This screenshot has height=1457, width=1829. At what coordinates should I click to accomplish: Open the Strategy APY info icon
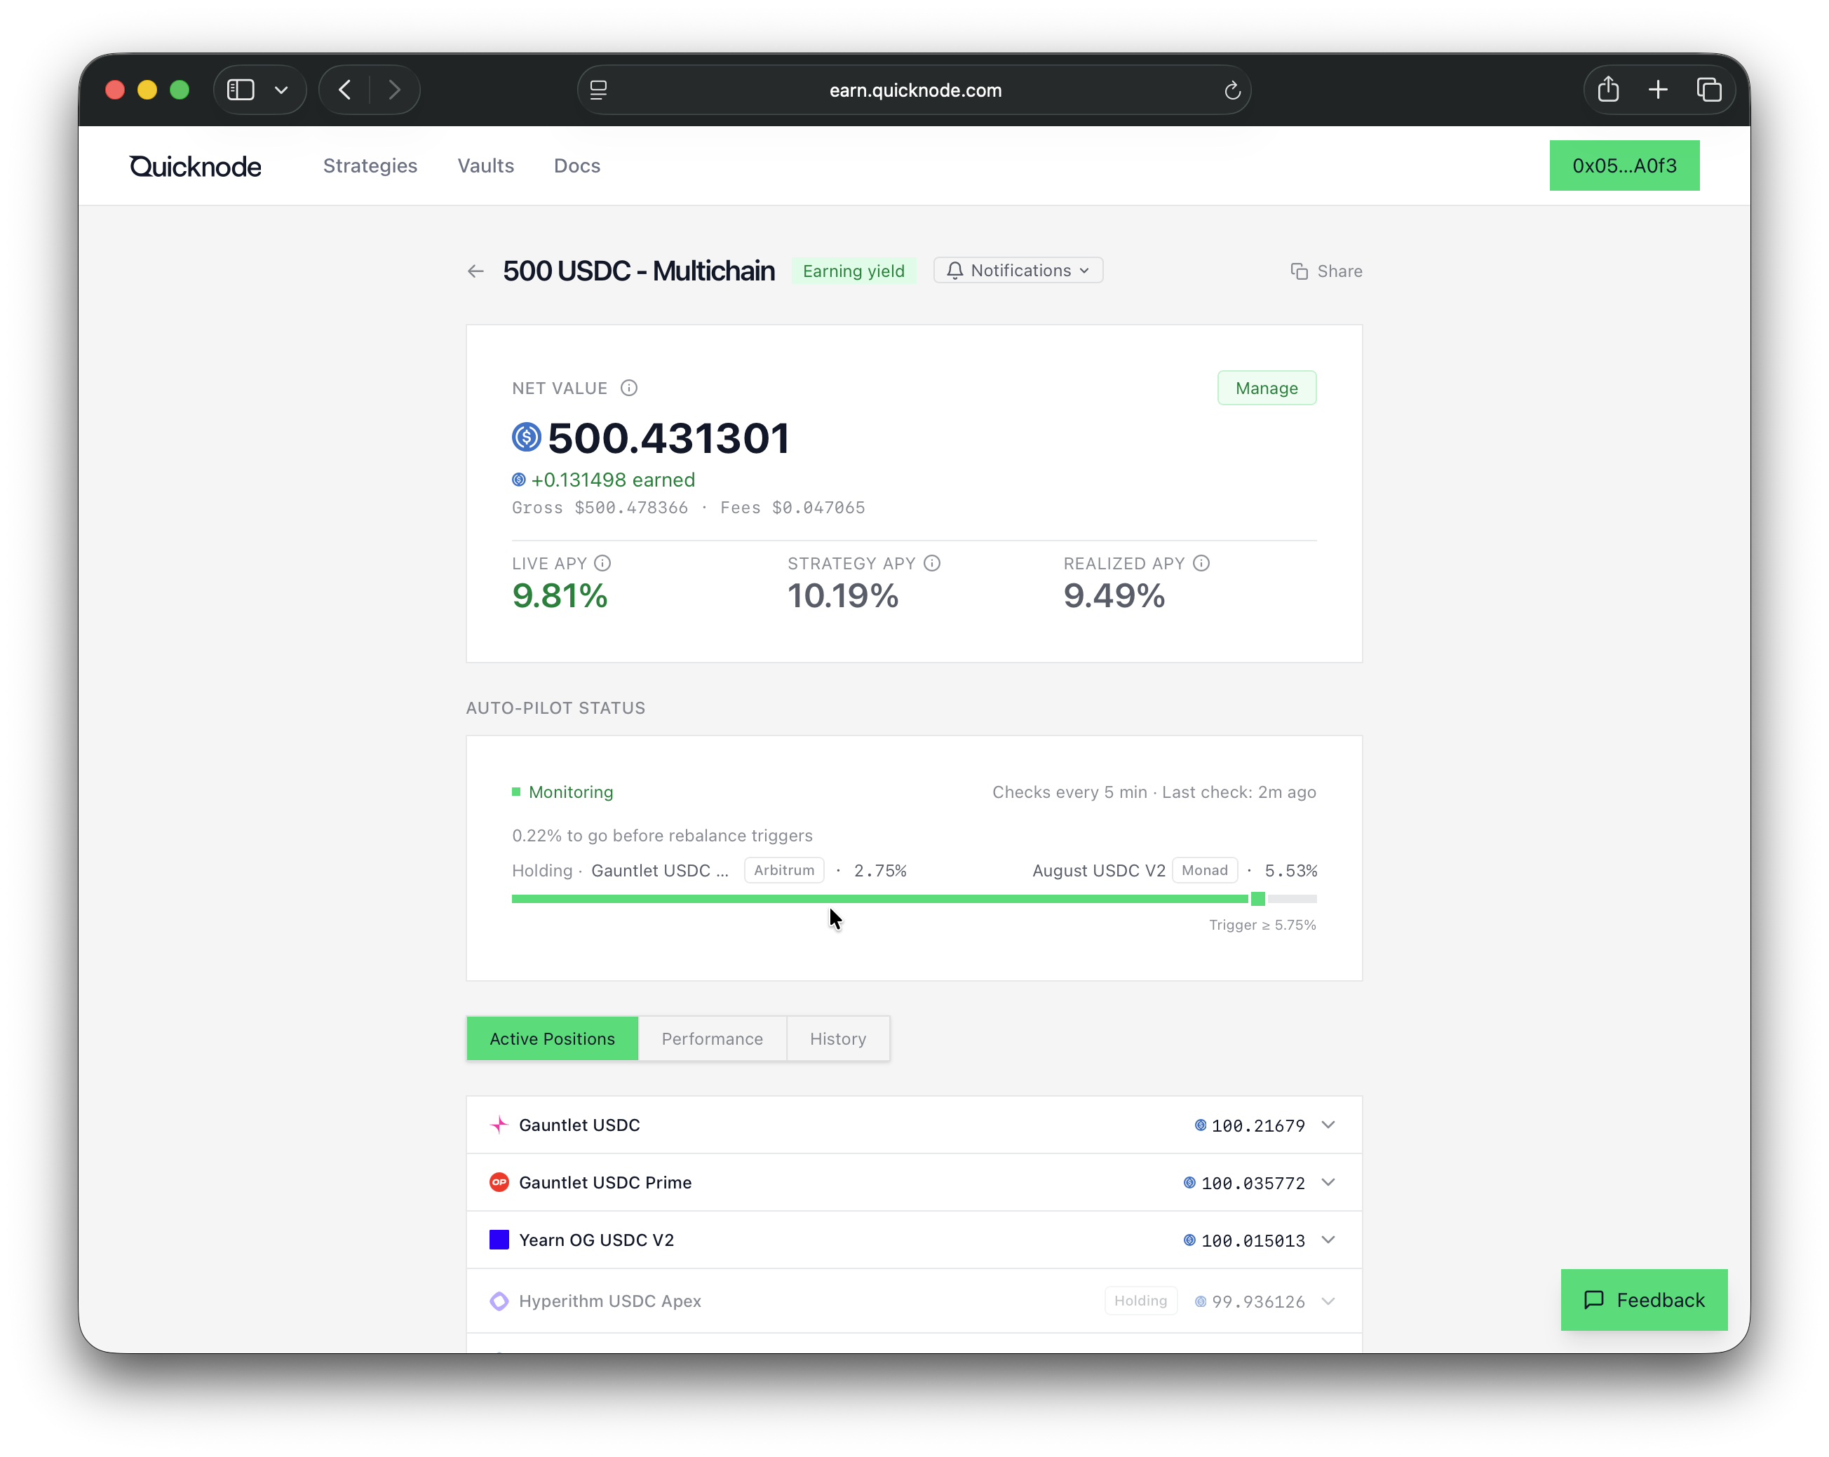(931, 563)
